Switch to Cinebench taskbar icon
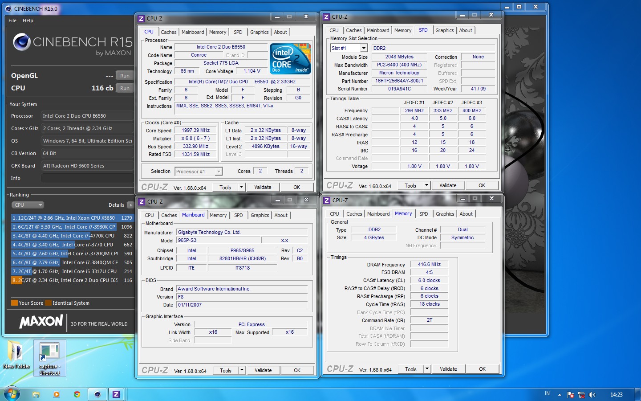641x401 pixels. pos(97,394)
